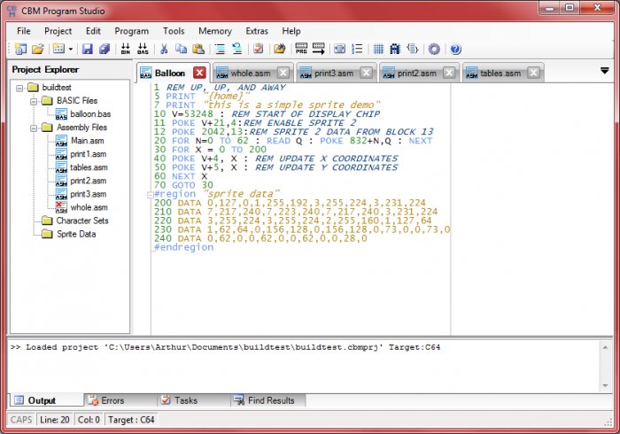Click the indent lines toolbar icon
This screenshot has height=434, width=620.
[220, 49]
